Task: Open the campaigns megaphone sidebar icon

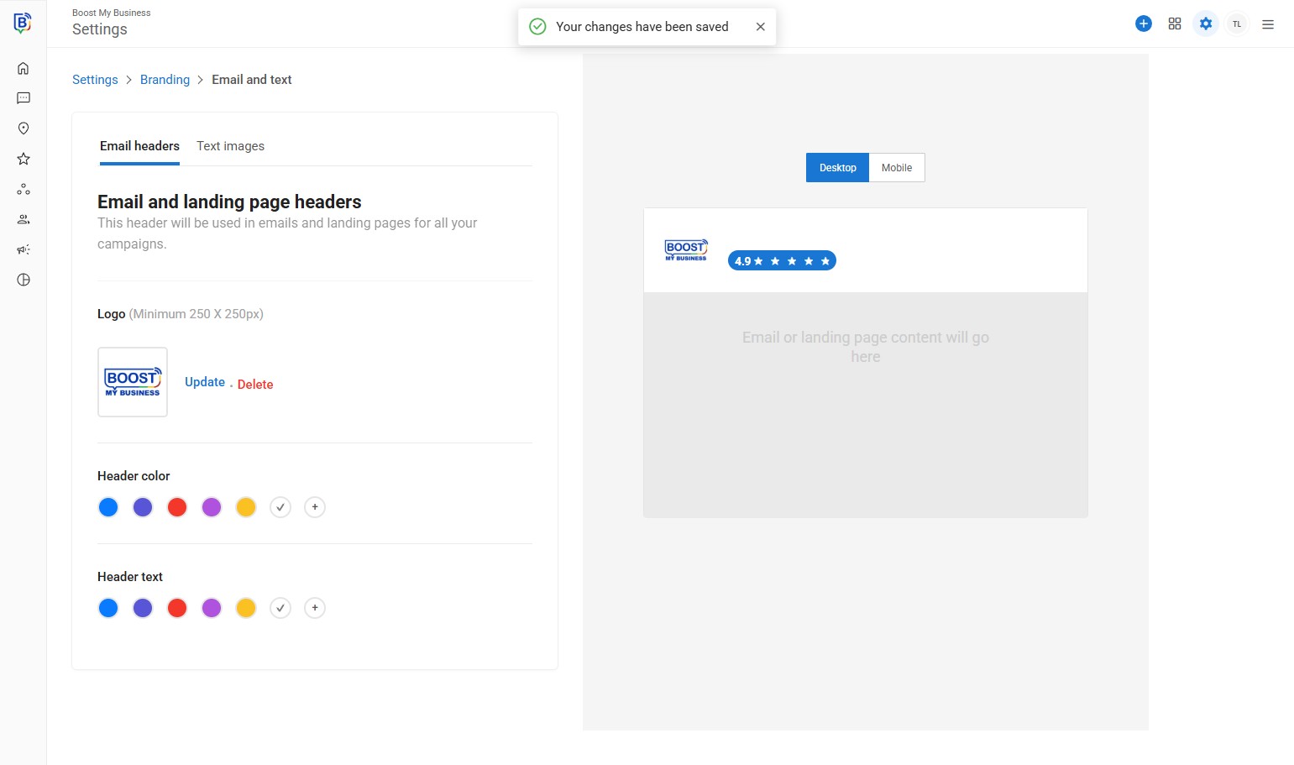Action: coord(24,249)
